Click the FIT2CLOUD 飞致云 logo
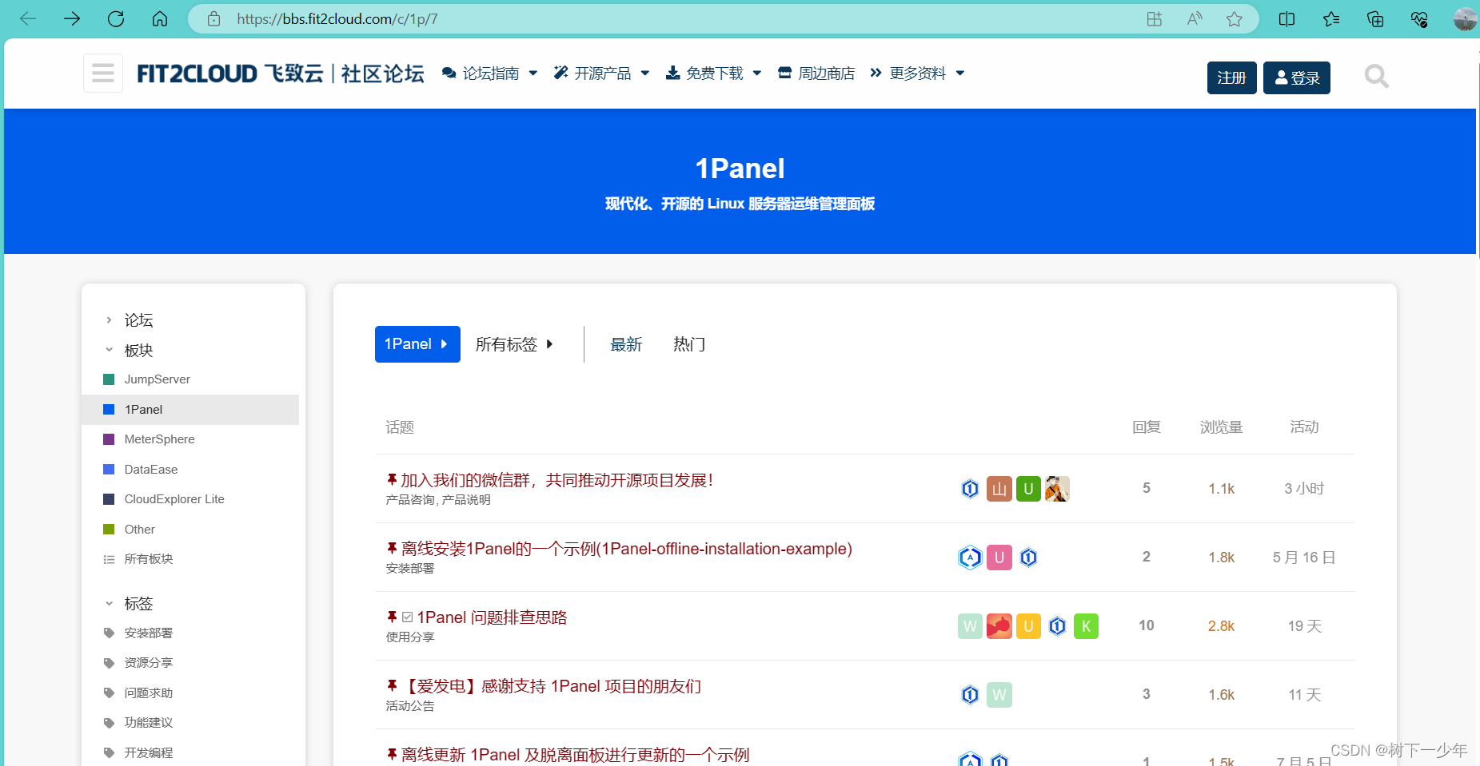Viewport: 1480px width, 766px height. 280,73
